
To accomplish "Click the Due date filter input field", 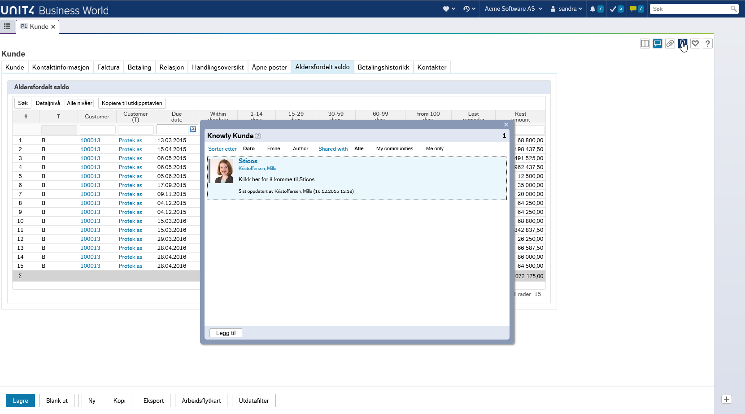I will [x=172, y=129].
